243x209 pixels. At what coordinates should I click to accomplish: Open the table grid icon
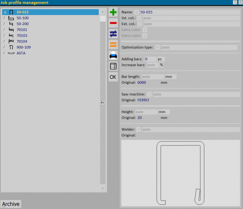click(113, 66)
